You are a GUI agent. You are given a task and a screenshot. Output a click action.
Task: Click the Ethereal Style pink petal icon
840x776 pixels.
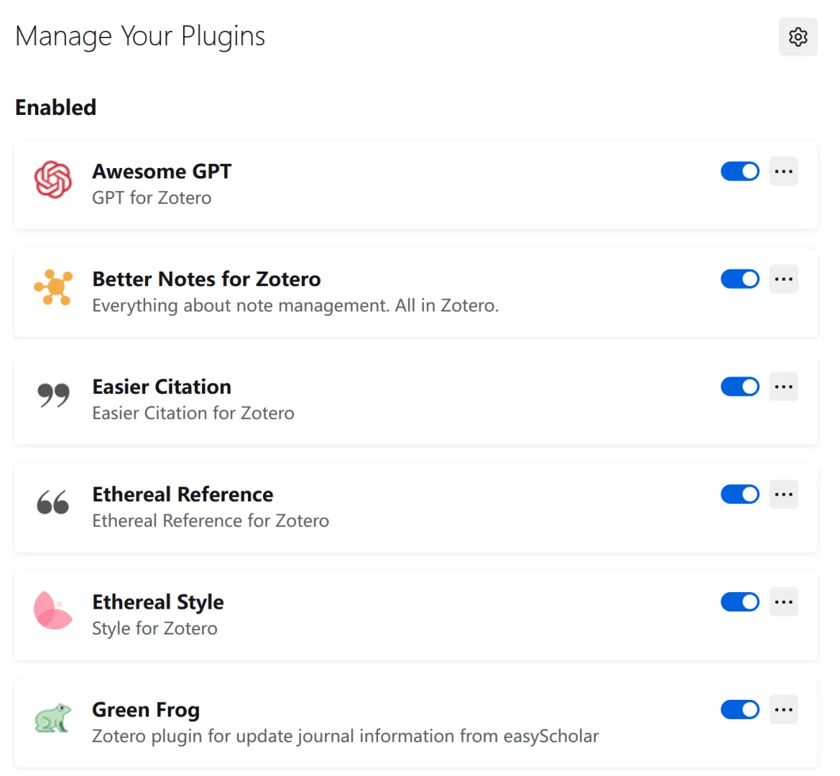(x=53, y=610)
